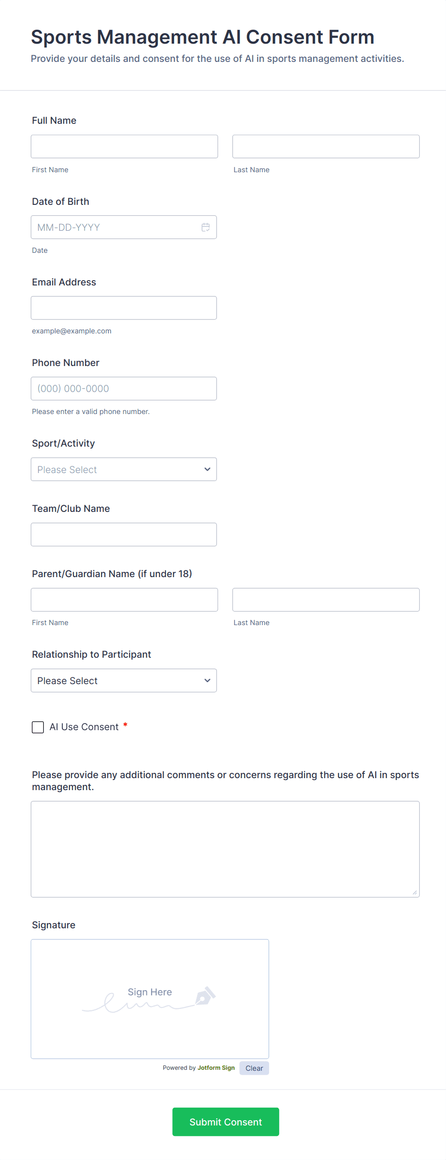Click the additional comments text area
Image resolution: width=446 pixels, height=1160 pixels.
point(225,849)
